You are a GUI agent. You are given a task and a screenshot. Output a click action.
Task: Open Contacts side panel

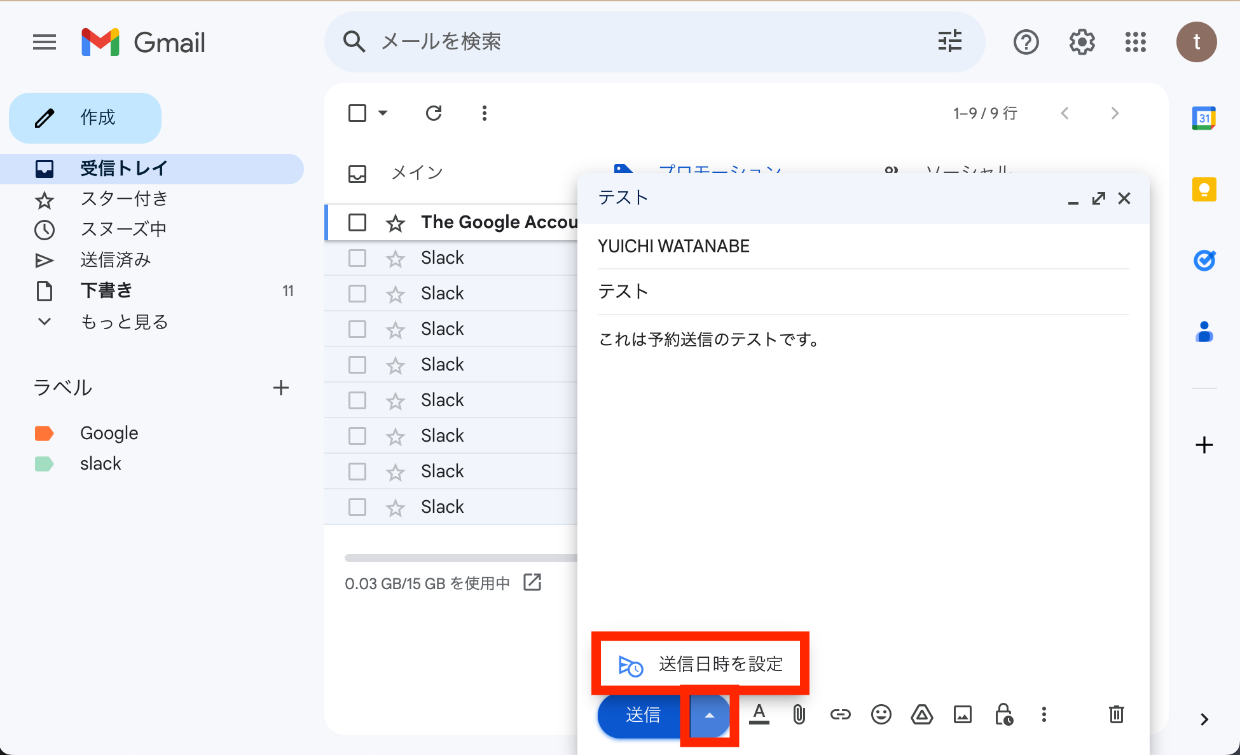[x=1204, y=332]
